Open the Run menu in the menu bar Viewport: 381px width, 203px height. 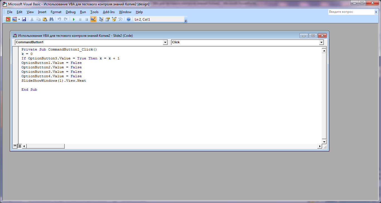click(83, 12)
